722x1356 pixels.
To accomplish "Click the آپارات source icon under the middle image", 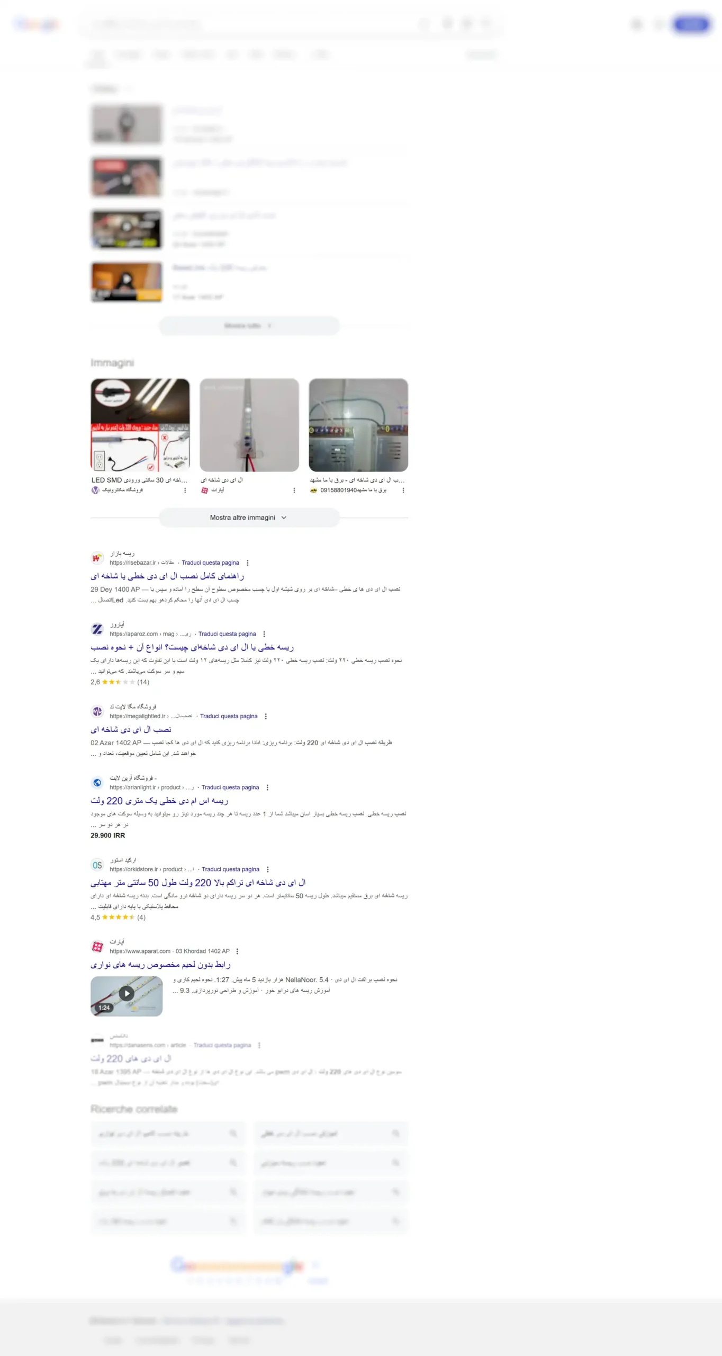I will coord(205,490).
